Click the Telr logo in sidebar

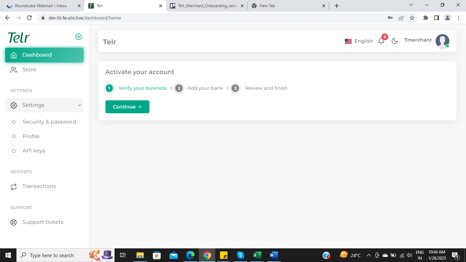pos(19,38)
